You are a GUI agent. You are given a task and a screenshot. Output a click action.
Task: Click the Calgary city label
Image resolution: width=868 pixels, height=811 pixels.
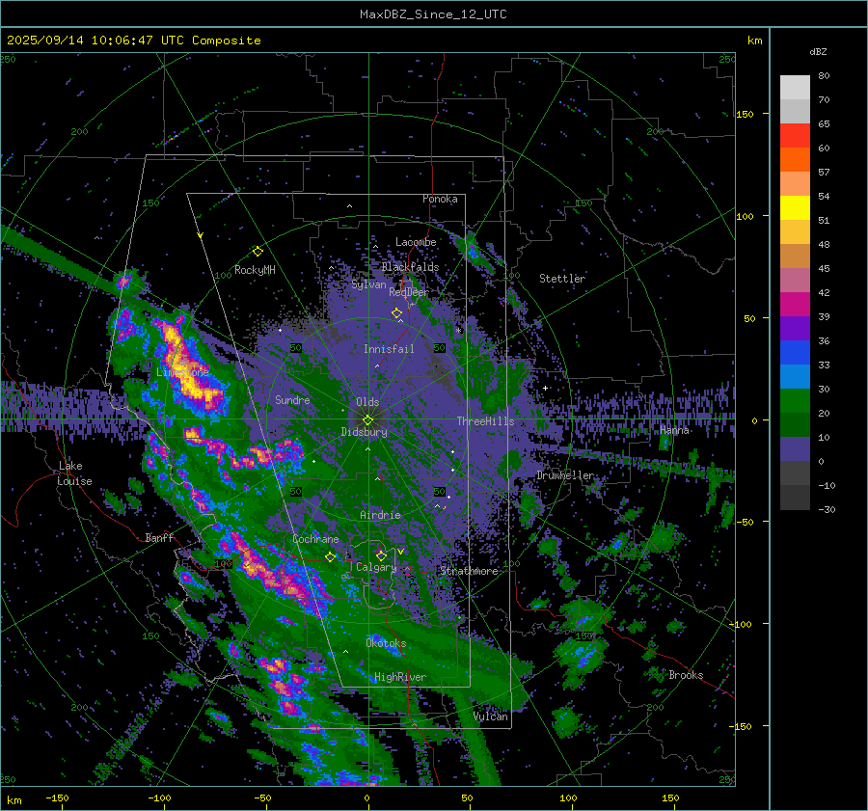[x=376, y=567]
